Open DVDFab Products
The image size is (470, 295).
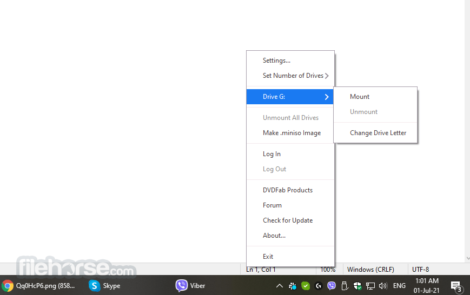click(290, 190)
